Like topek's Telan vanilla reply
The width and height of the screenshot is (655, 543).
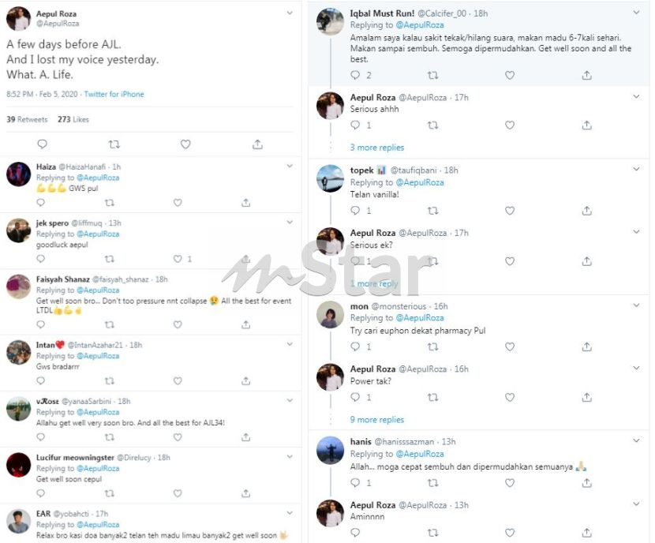[510, 211]
